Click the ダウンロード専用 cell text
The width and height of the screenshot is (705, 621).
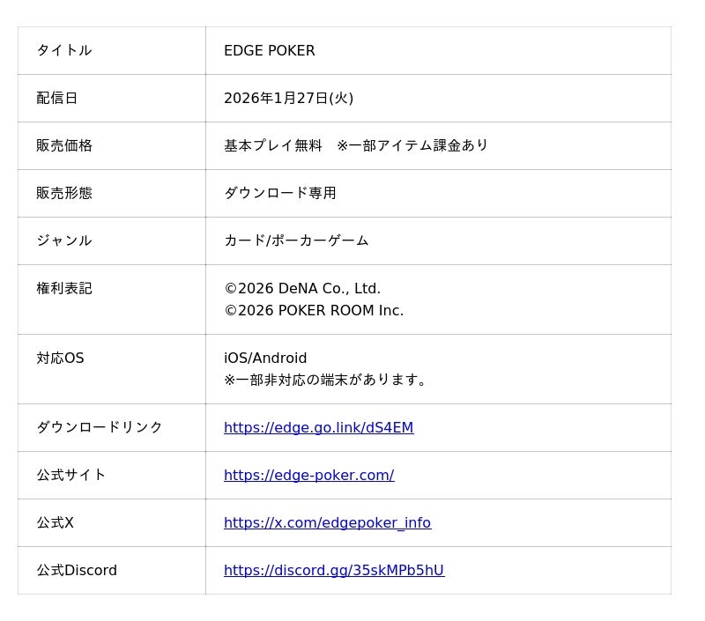coord(279,193)
